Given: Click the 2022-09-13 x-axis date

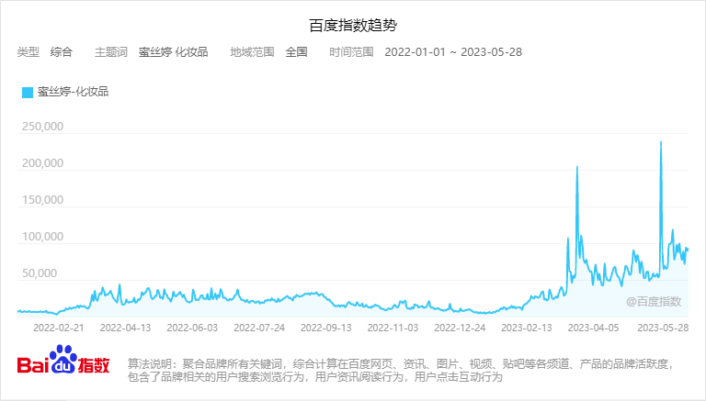Looking at the screenshot, I should tap(326, 328).
